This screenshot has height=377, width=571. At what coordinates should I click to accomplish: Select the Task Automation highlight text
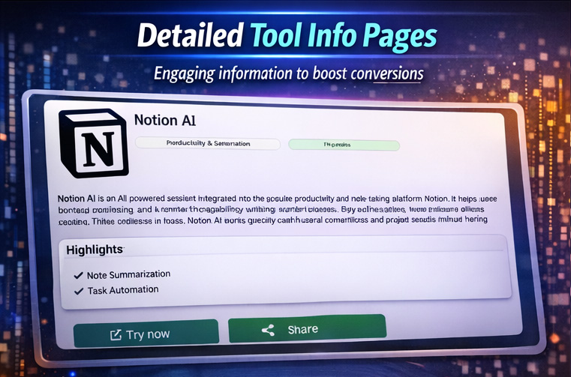coord(123,290)
